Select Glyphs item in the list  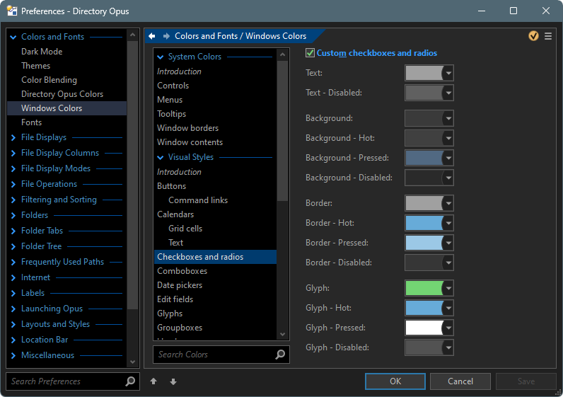pyautogui.click(x=170, y=313)
